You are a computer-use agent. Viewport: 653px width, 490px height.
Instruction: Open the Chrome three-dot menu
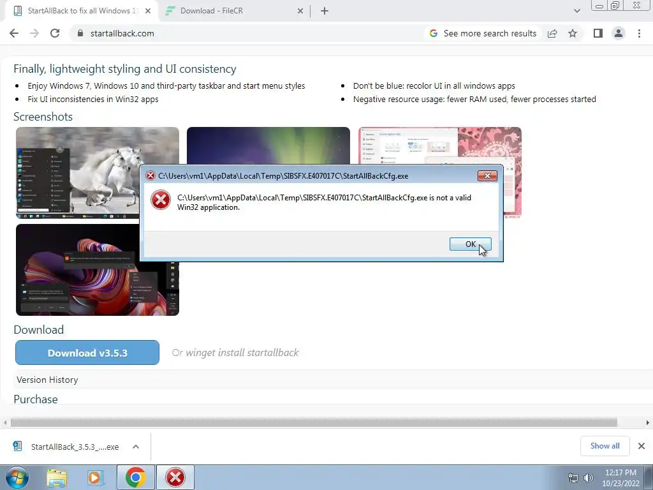(x=639, y=33)
